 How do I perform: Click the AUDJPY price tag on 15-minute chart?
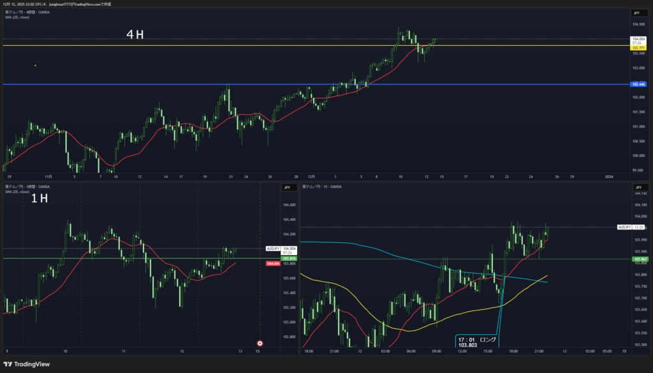[624, 227]
